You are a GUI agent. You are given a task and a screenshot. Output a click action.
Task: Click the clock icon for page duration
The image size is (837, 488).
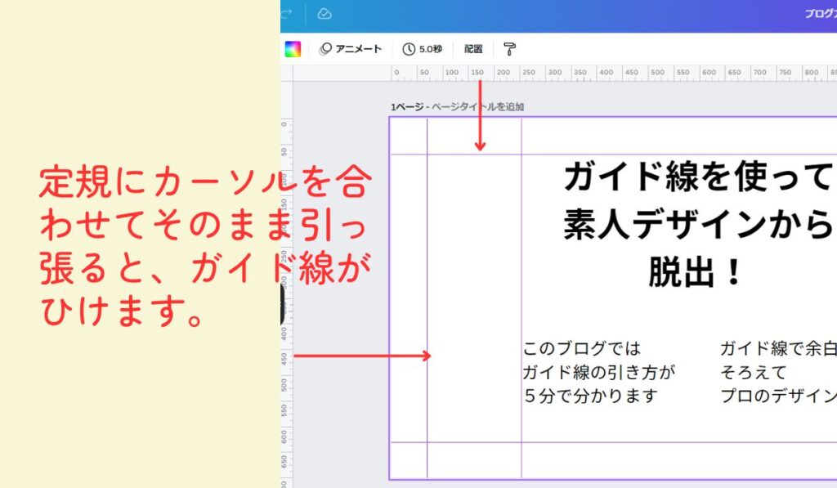pyautogui.click(x=409, y=49)
